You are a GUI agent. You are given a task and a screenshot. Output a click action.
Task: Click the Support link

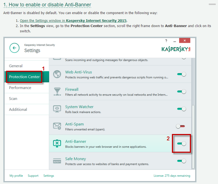tap(33, 176)
